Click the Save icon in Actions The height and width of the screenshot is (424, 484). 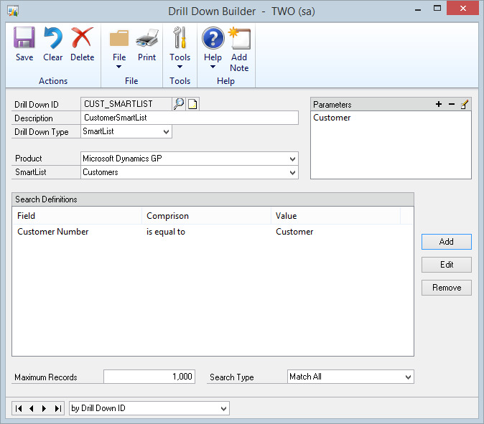click(24, 37)
